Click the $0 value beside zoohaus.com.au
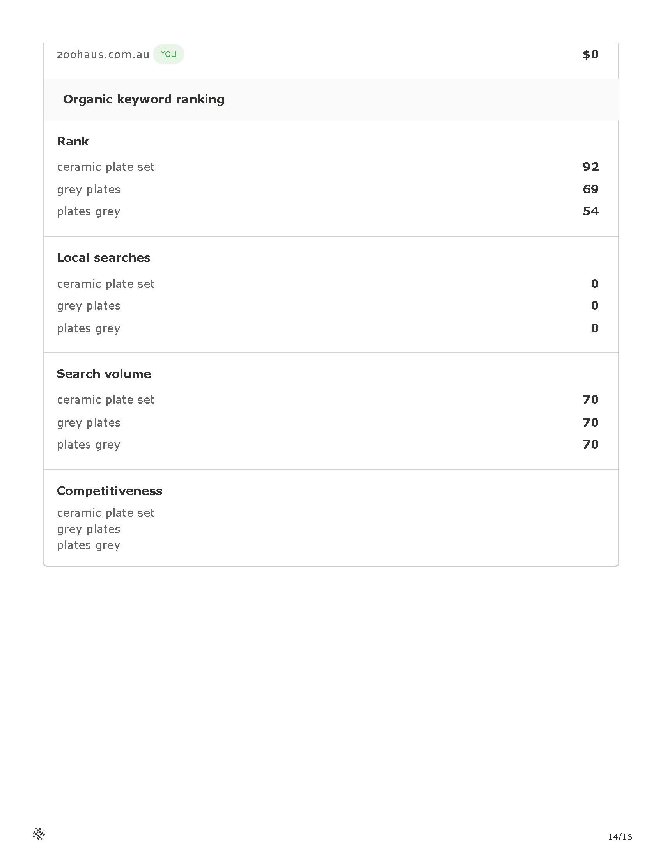The width and height of the screenshot is (663, 858). tap(591, 55)
